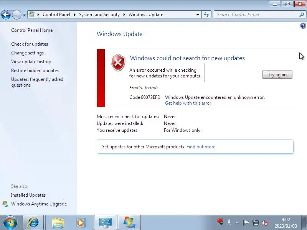Click 'Windows could not search for new updates'

[x=187, y=58]
